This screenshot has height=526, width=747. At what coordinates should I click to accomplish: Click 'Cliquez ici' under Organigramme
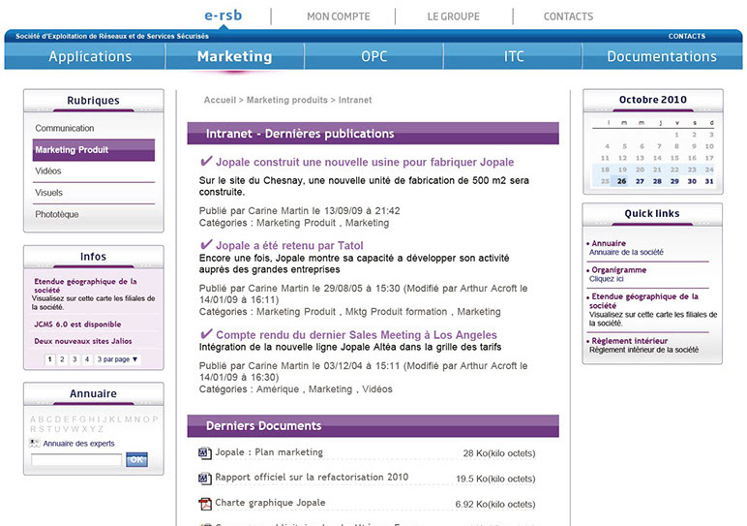point(607,279)
